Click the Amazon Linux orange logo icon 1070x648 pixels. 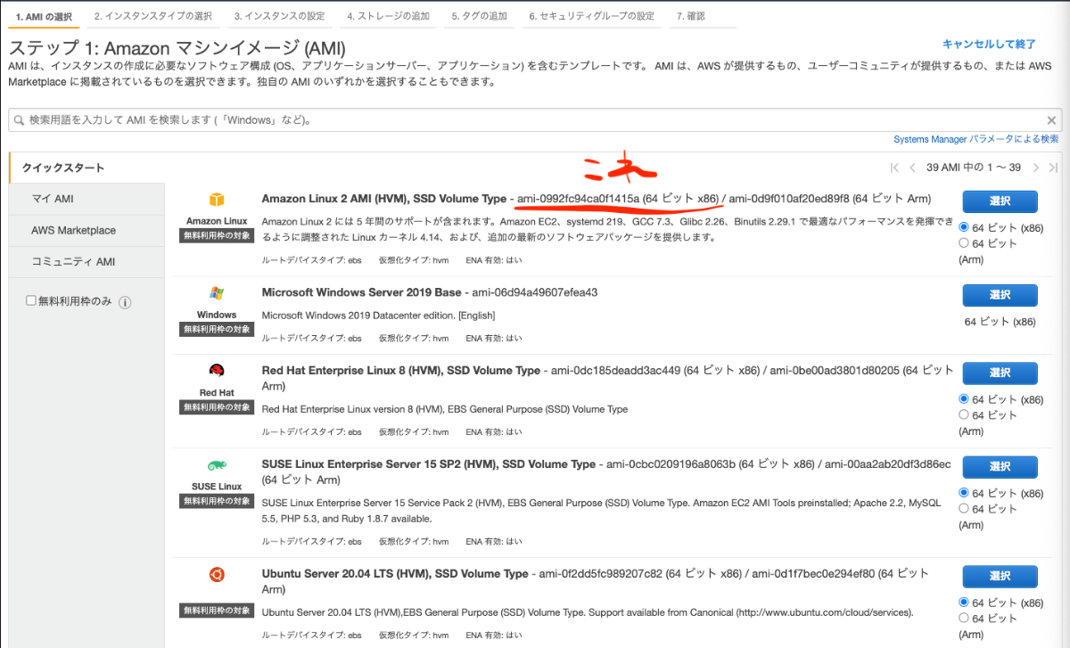(217, 200)
